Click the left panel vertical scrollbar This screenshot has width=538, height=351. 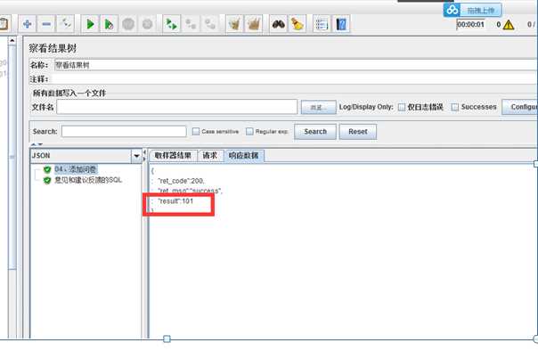coord(12,157)
